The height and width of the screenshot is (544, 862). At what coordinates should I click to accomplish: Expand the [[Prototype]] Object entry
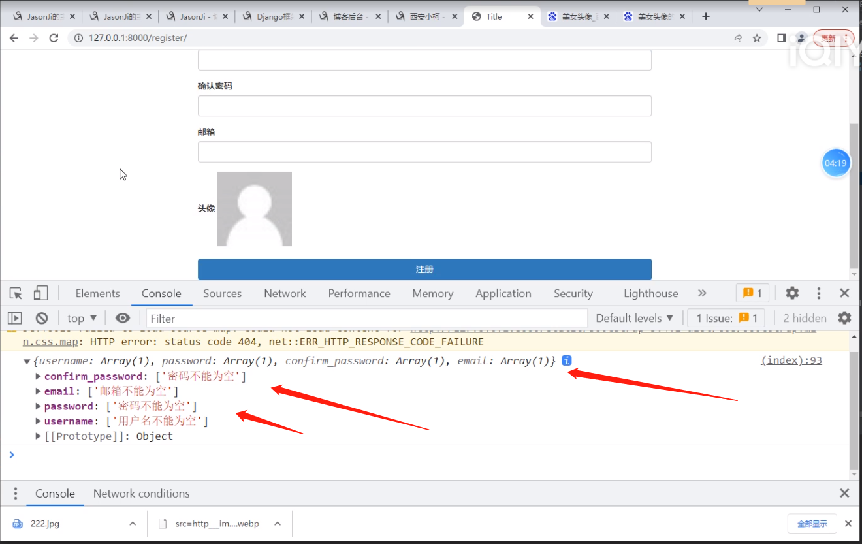click(39, 436)
